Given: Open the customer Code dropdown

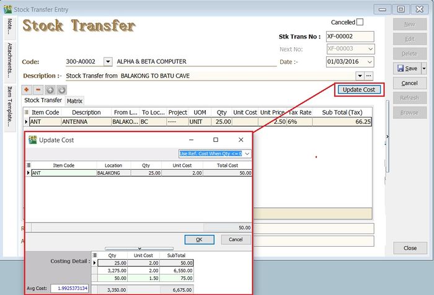Looking at the screenshot, I should pos(108,62).
